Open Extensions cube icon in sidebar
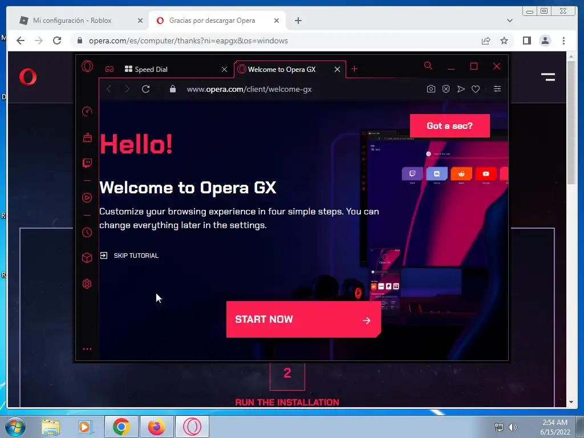 point(87,258)
